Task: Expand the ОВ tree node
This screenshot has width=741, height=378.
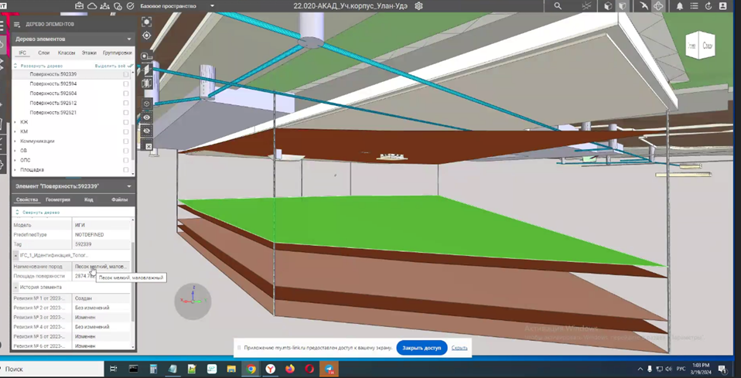Action: click(x=15, y=151)
